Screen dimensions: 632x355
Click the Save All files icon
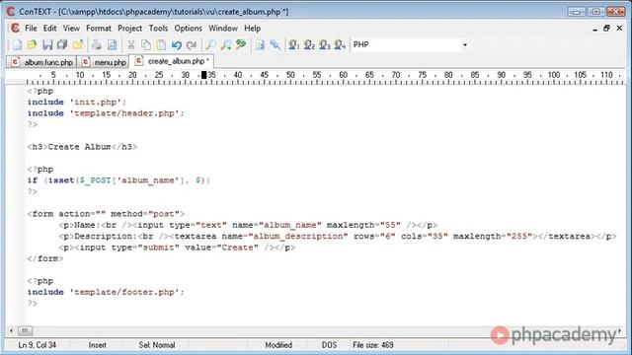tap(62, 44)
